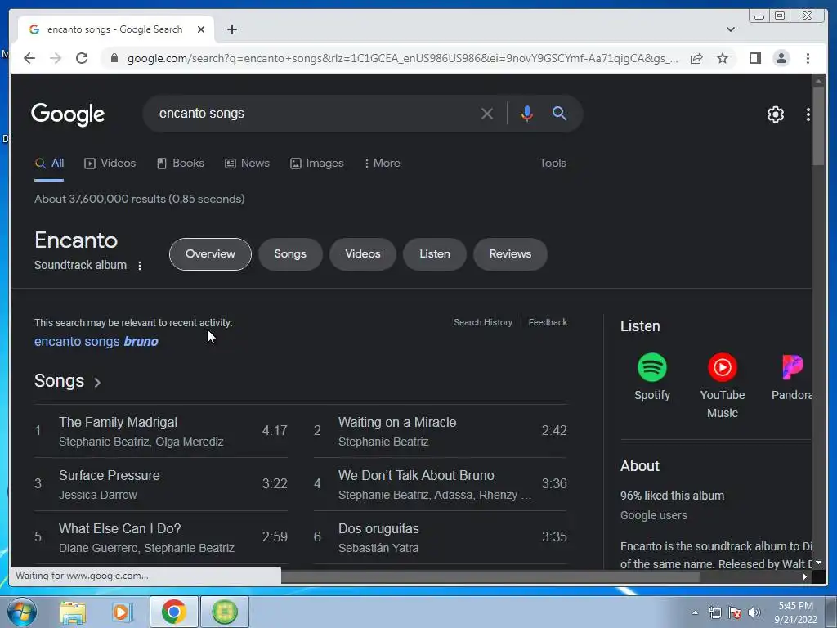Open the search Tools
Image resolution: width=837 pixels, height=628 pixels.
pos(553,164)
